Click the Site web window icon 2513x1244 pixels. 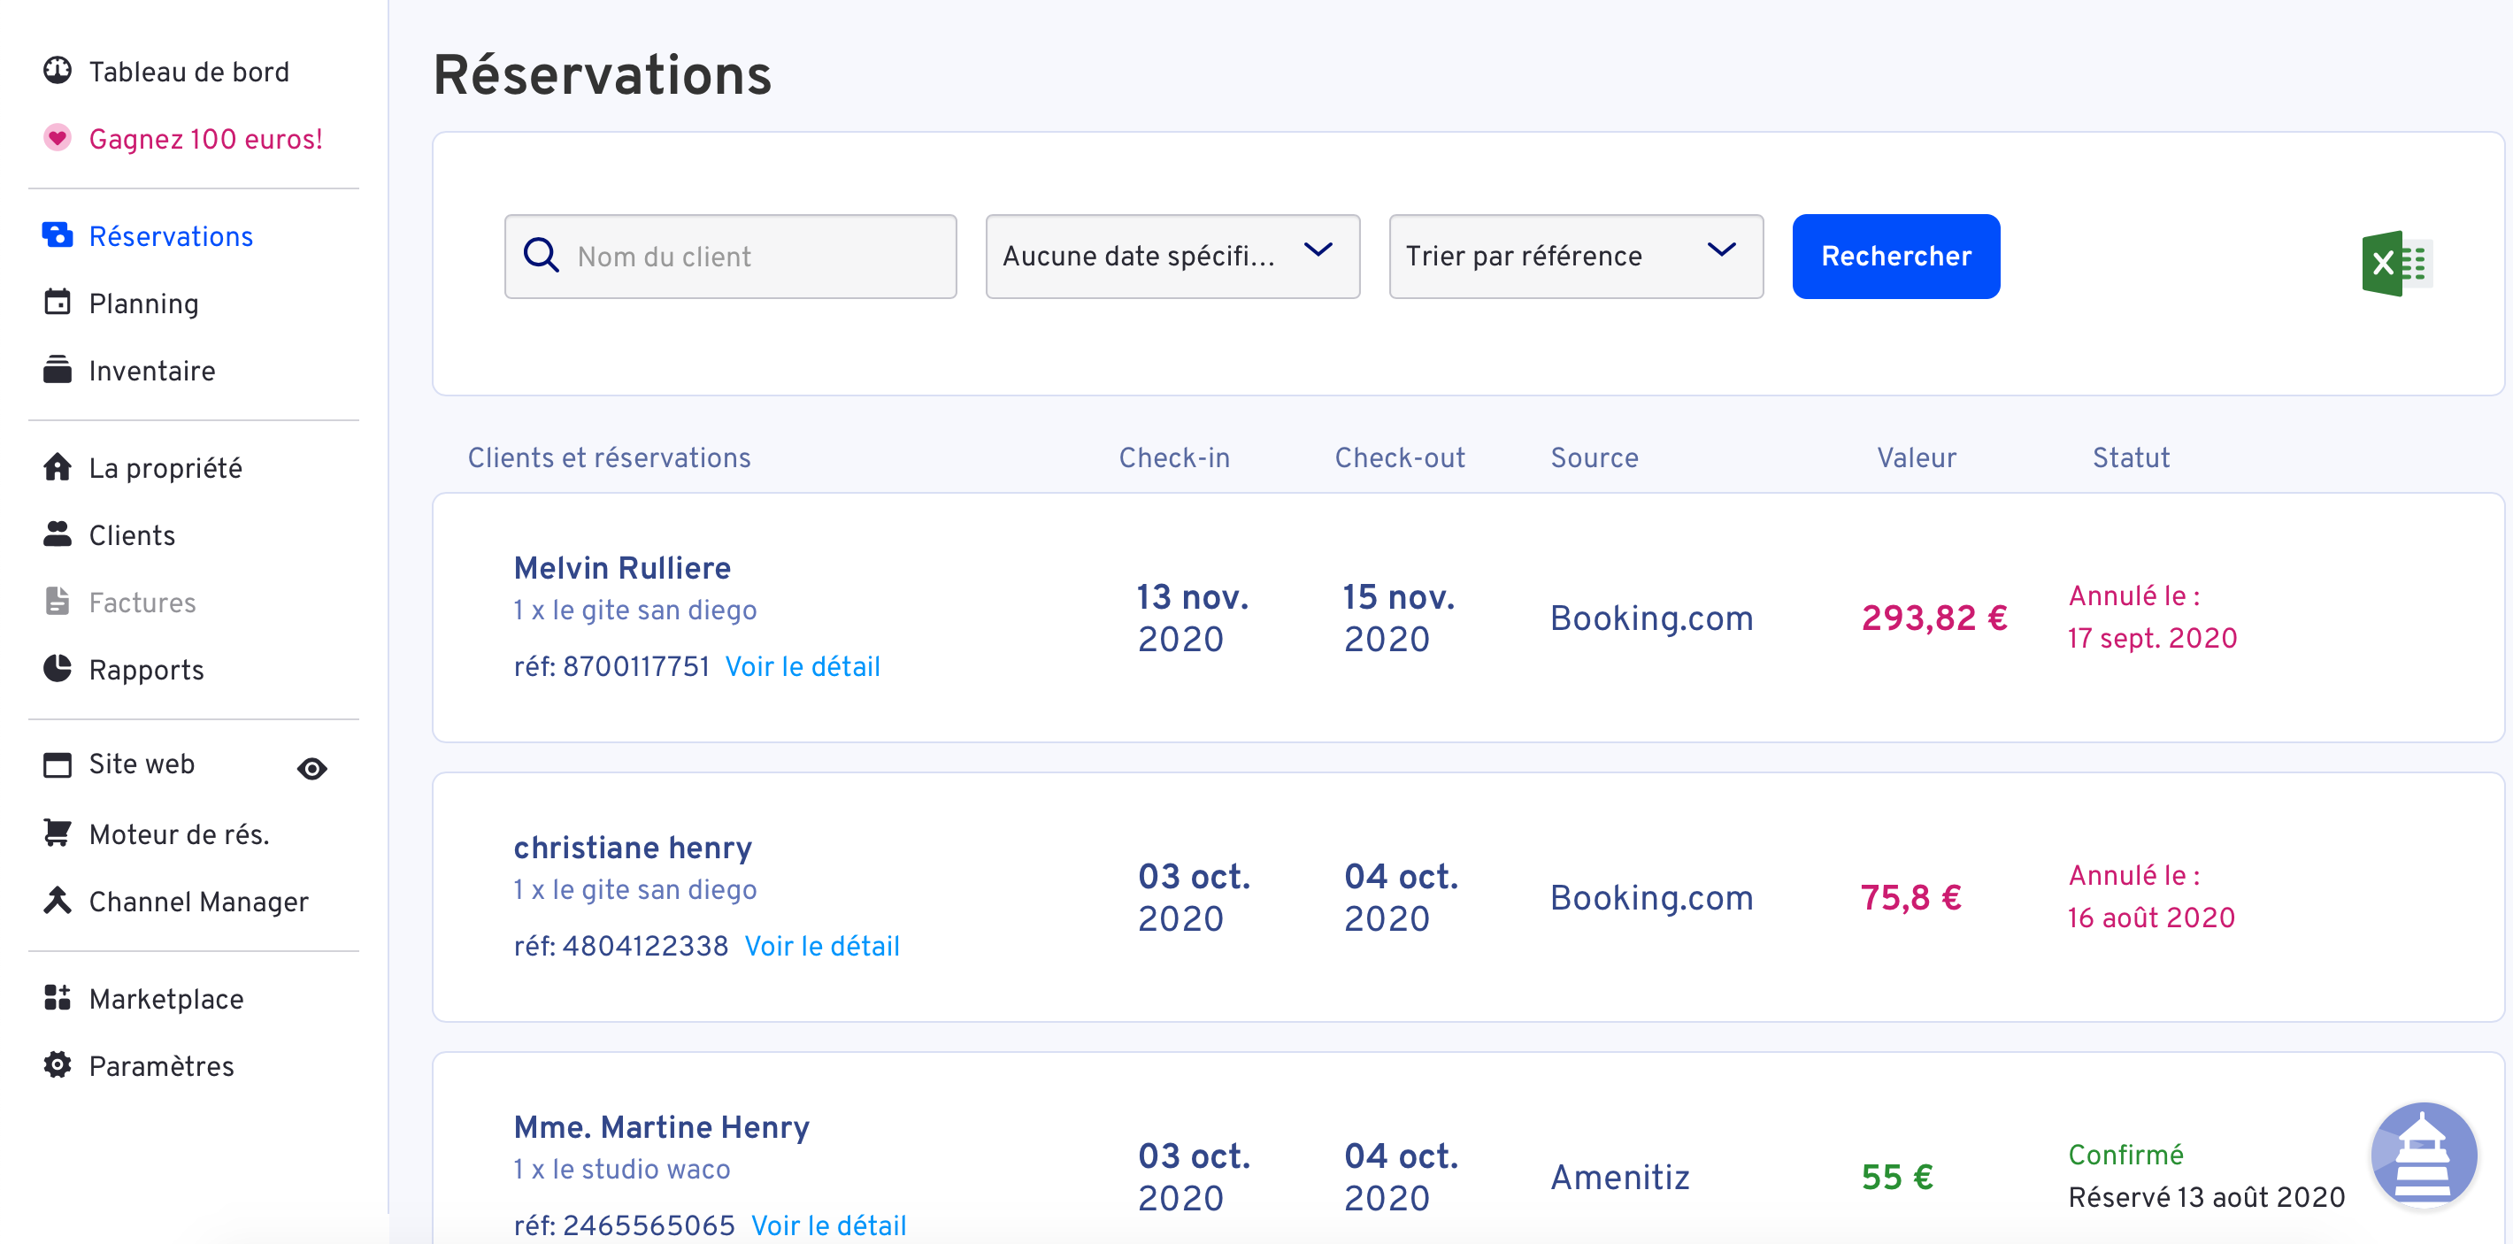(x=58, y=765)
